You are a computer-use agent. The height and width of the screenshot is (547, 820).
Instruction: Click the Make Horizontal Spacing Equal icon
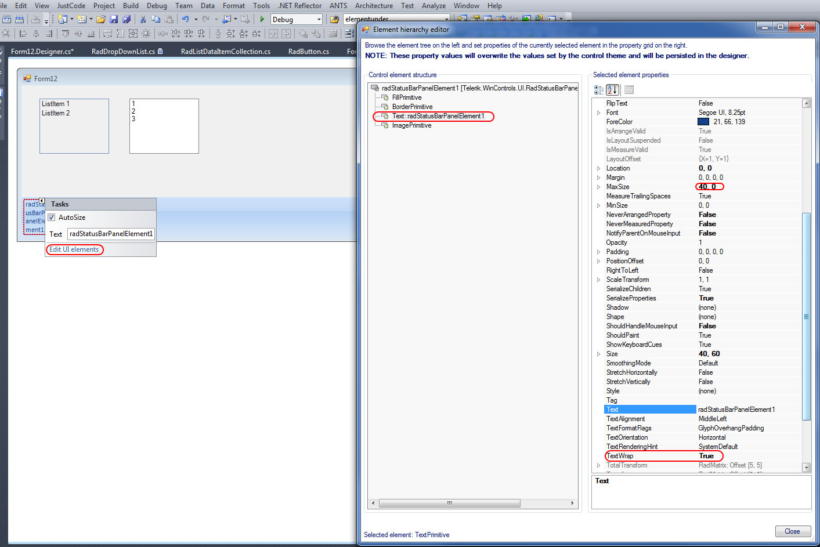point(163,34)
